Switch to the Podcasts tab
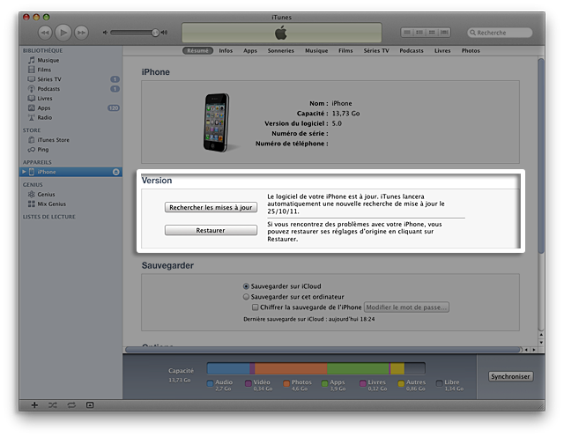The height and width of the screenshot is (437, 564). pyautogui.click(x=412, y=51)
